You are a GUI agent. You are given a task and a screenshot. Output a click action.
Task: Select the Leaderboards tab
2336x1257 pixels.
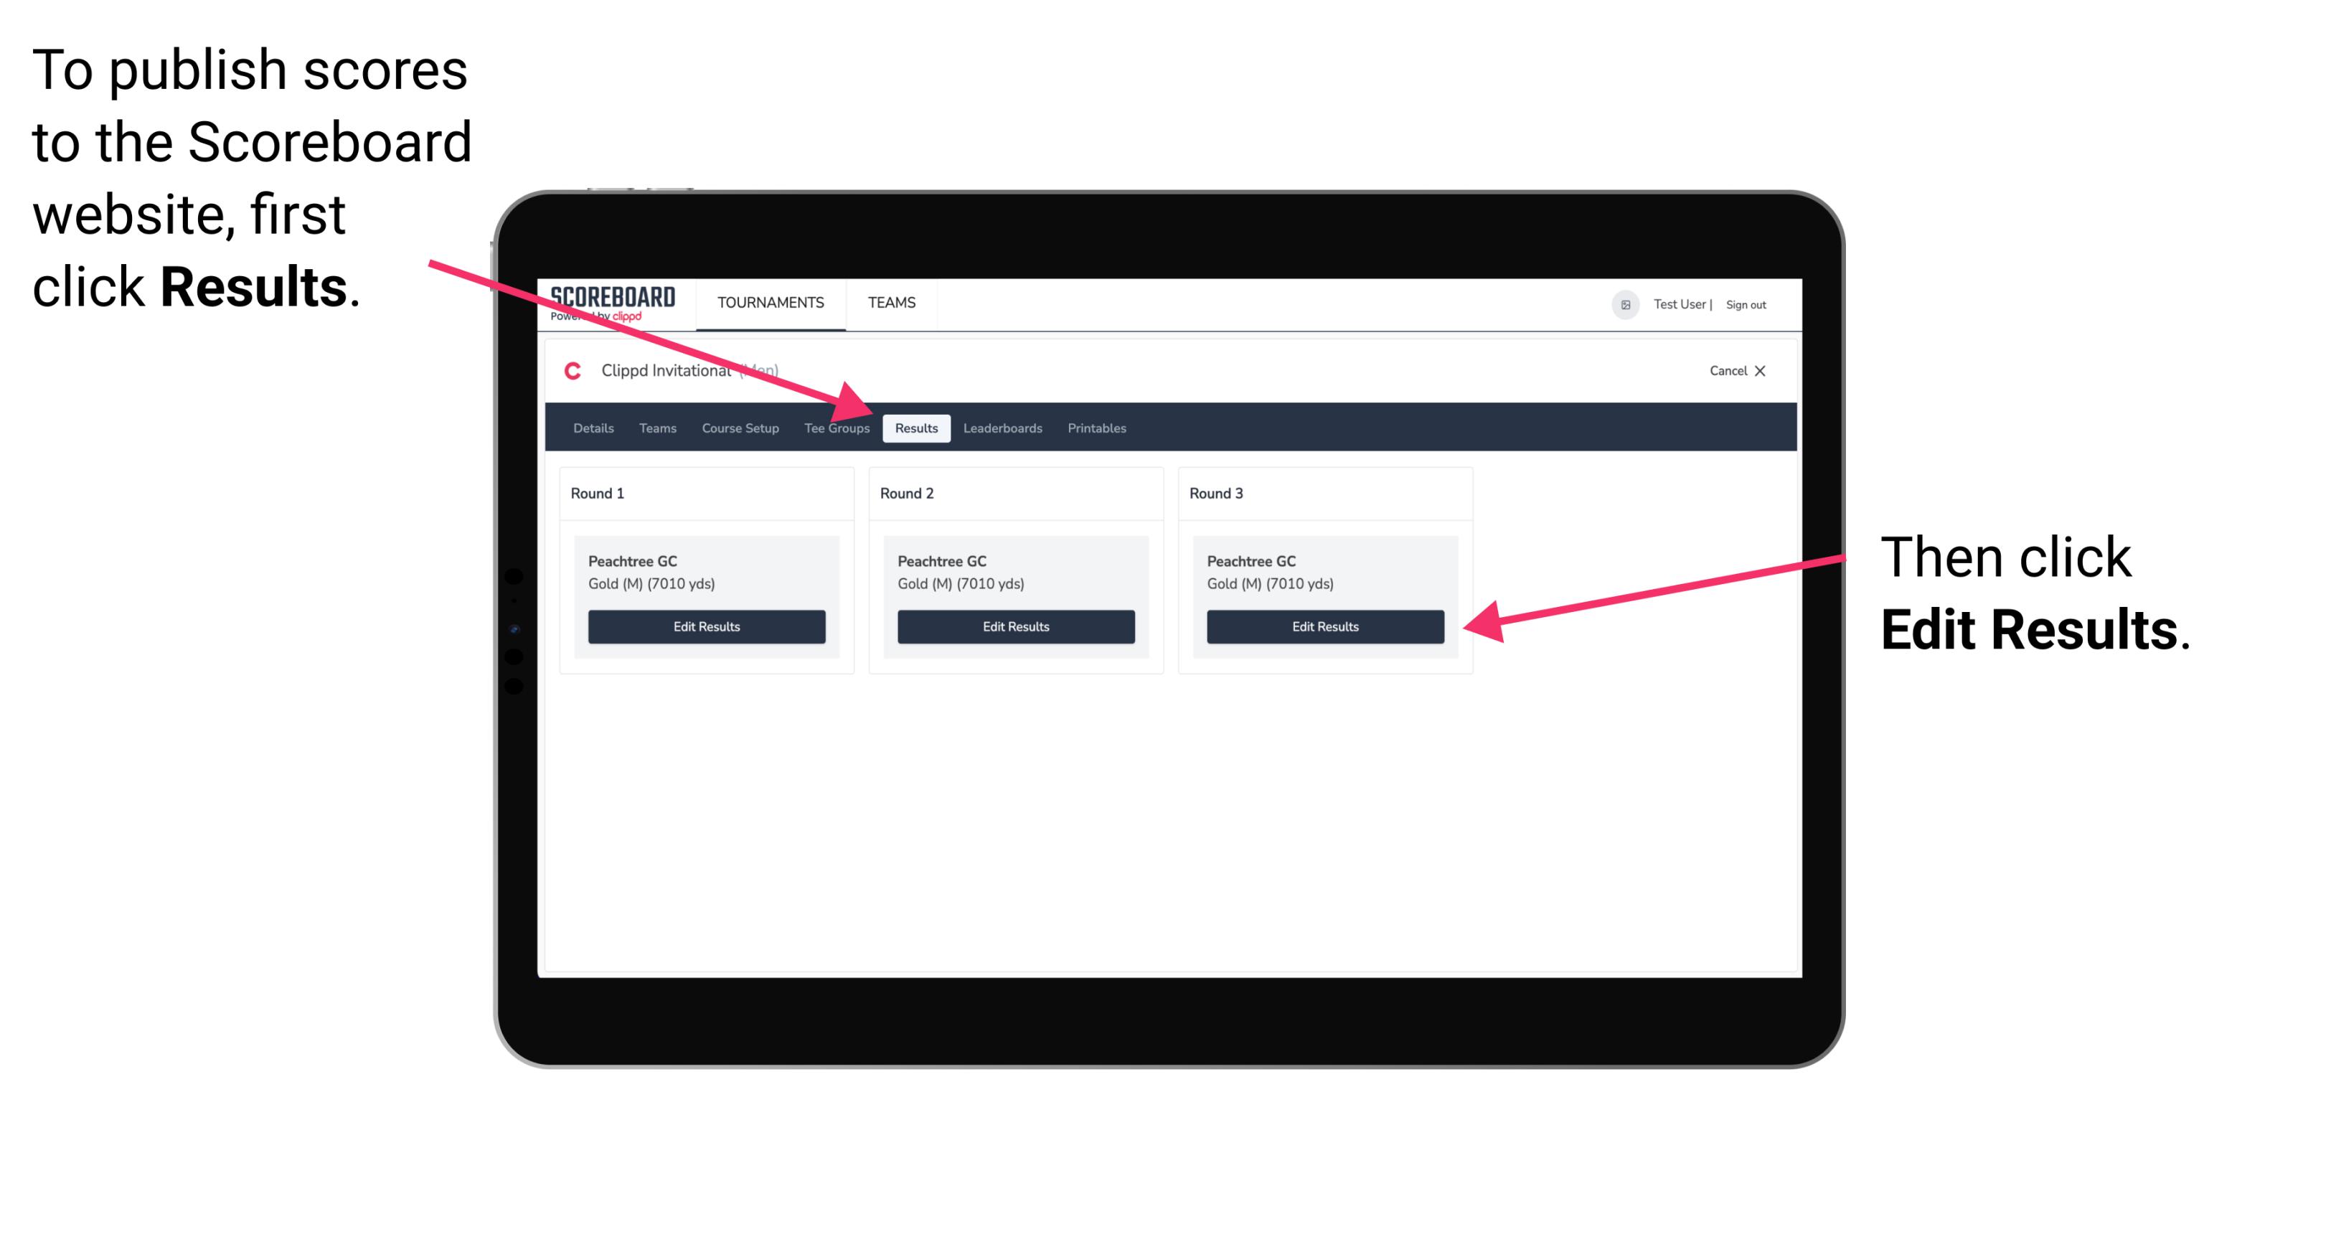pyautogui.click(x=1003, y=428)
